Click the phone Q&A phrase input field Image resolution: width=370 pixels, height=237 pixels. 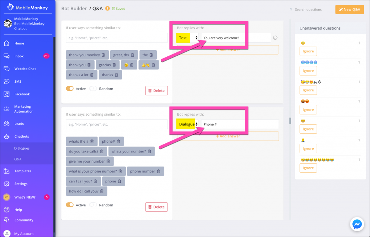117,124
